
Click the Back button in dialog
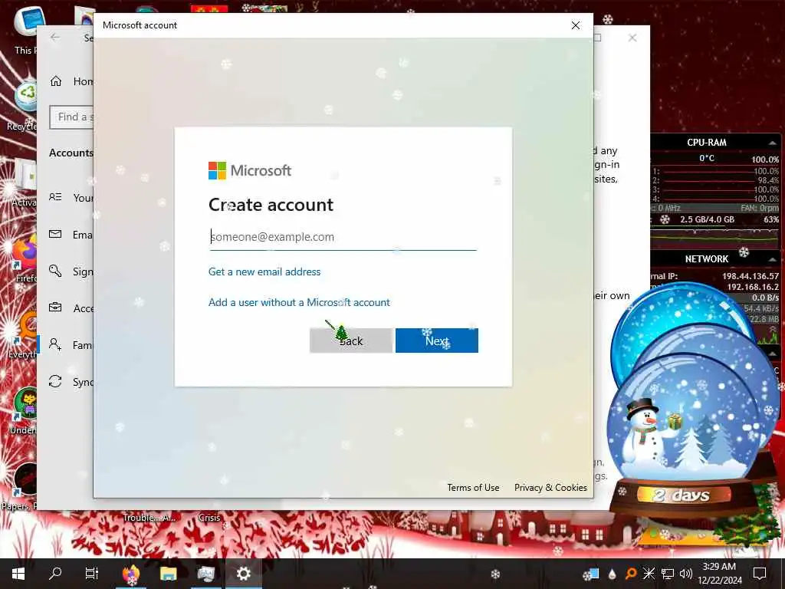(x=351, y=341)
